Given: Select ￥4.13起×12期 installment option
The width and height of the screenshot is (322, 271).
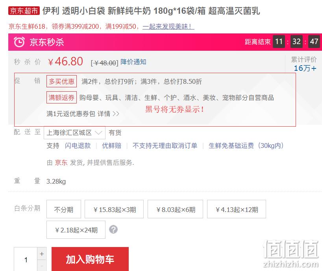Looking at the screenshot, I should click(237, 209).
